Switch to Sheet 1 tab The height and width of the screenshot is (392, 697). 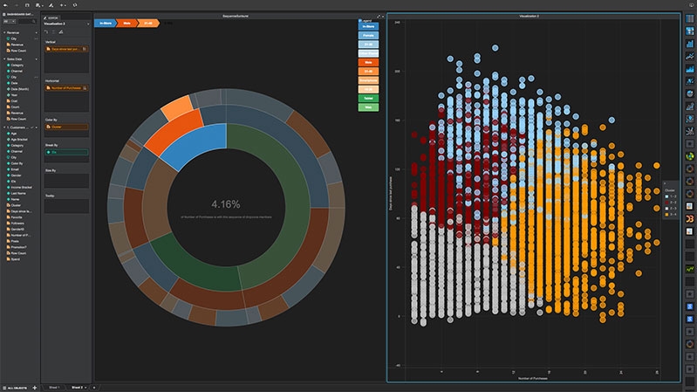tap(54, 386)
